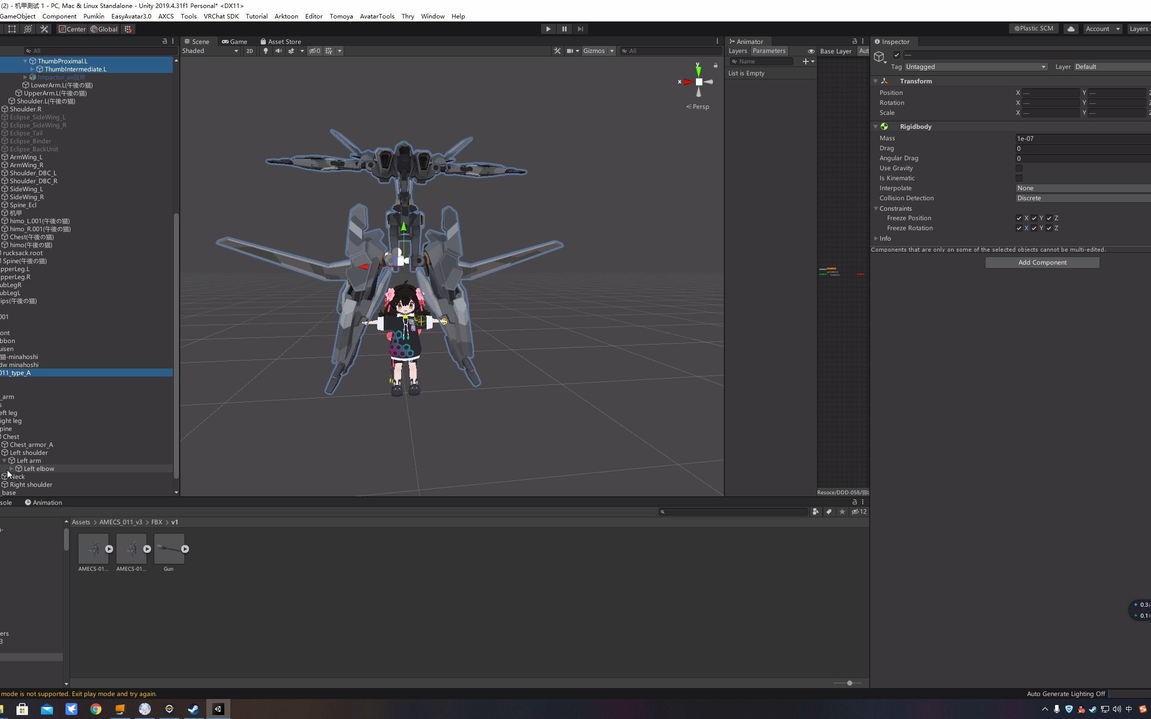Mute scene view audio
Viewport: 1151px width, 719px height.
pos(278,50)
